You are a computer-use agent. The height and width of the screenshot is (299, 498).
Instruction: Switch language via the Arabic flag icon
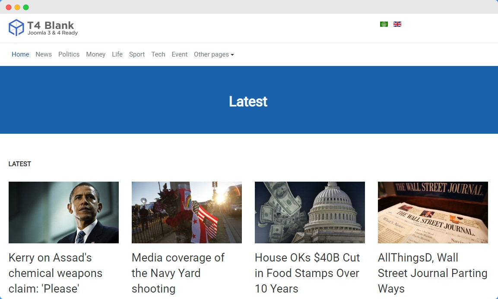point(384,24)
